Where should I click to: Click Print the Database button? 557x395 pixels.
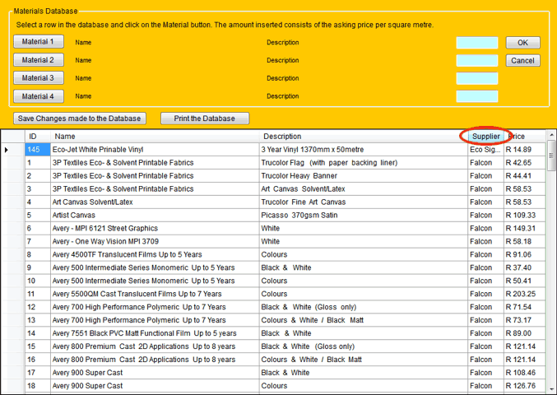pos(204,118)
